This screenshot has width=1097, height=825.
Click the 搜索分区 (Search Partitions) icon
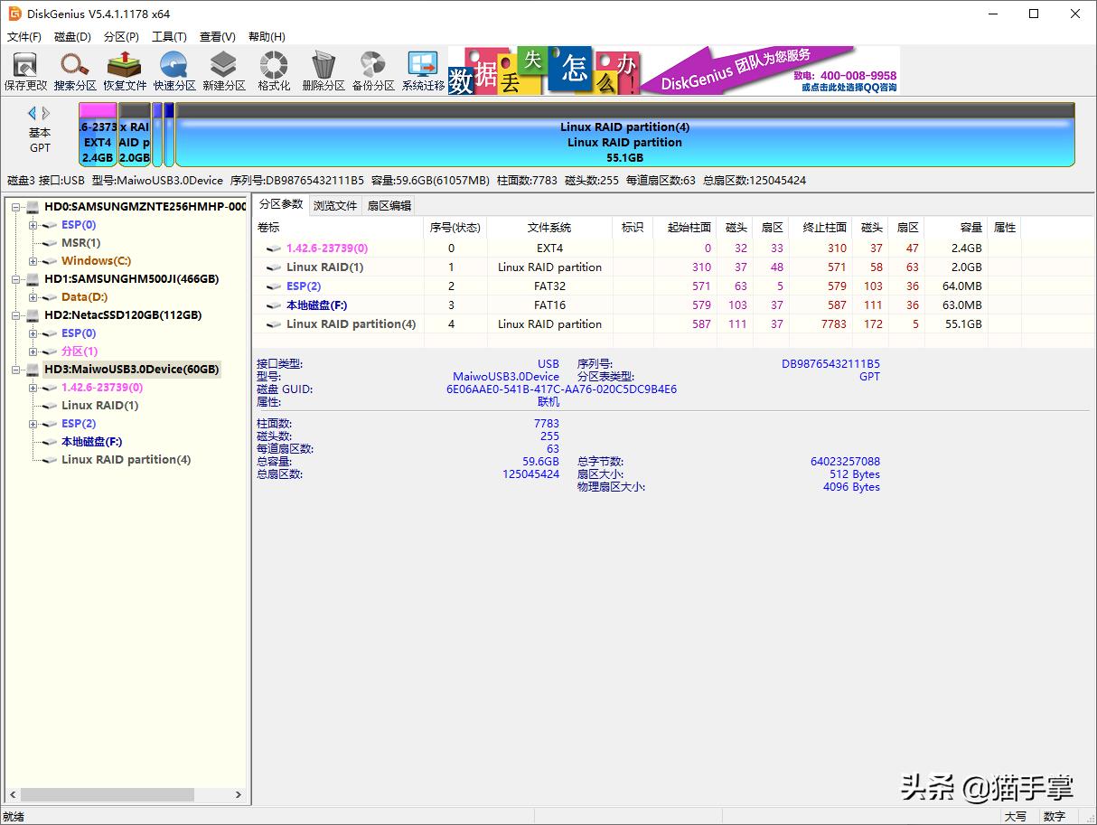(75, 70)
